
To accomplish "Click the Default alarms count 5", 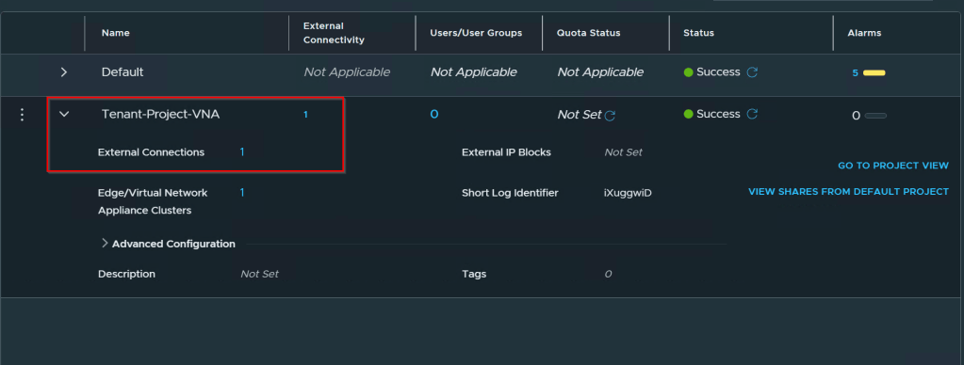I will coord(856,73).
